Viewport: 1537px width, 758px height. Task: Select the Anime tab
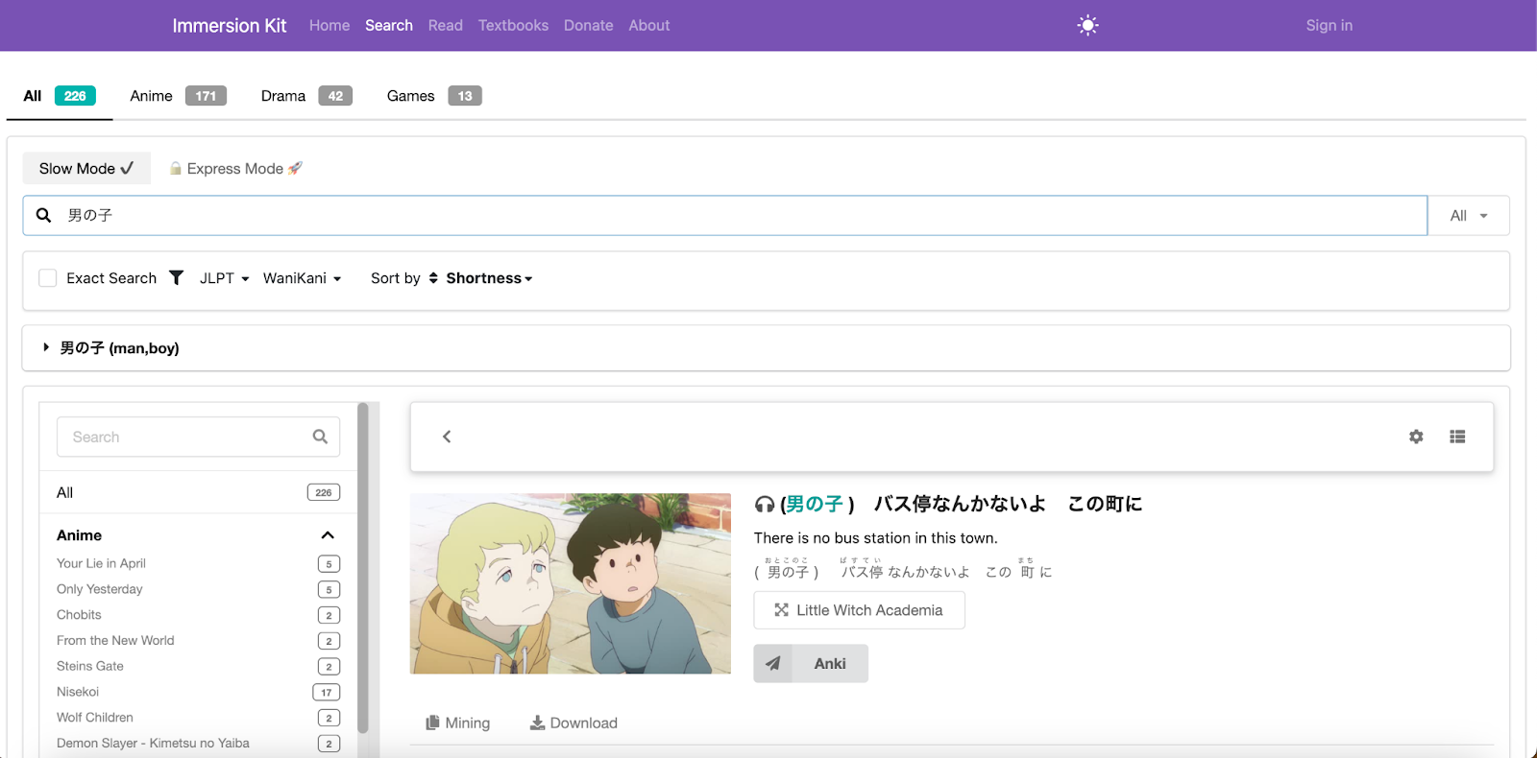(178, 96)
